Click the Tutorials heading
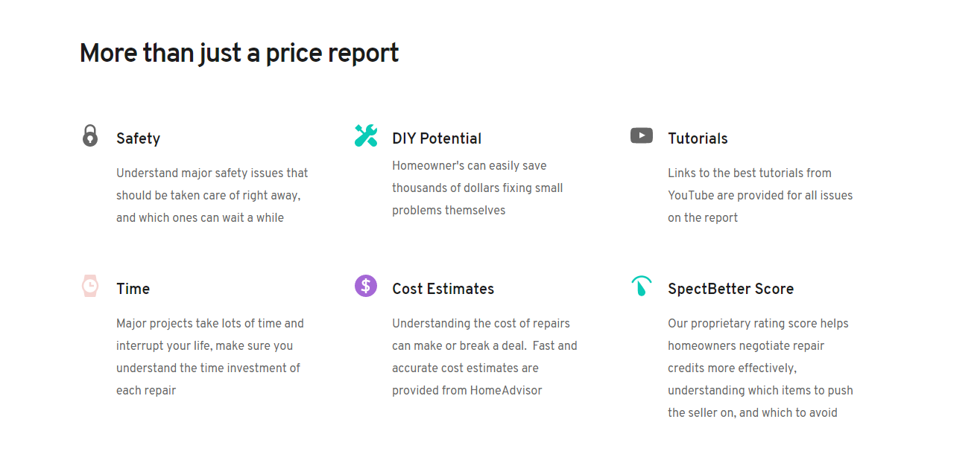The width and height of the screenshot is (980, 457). (698, 138)
